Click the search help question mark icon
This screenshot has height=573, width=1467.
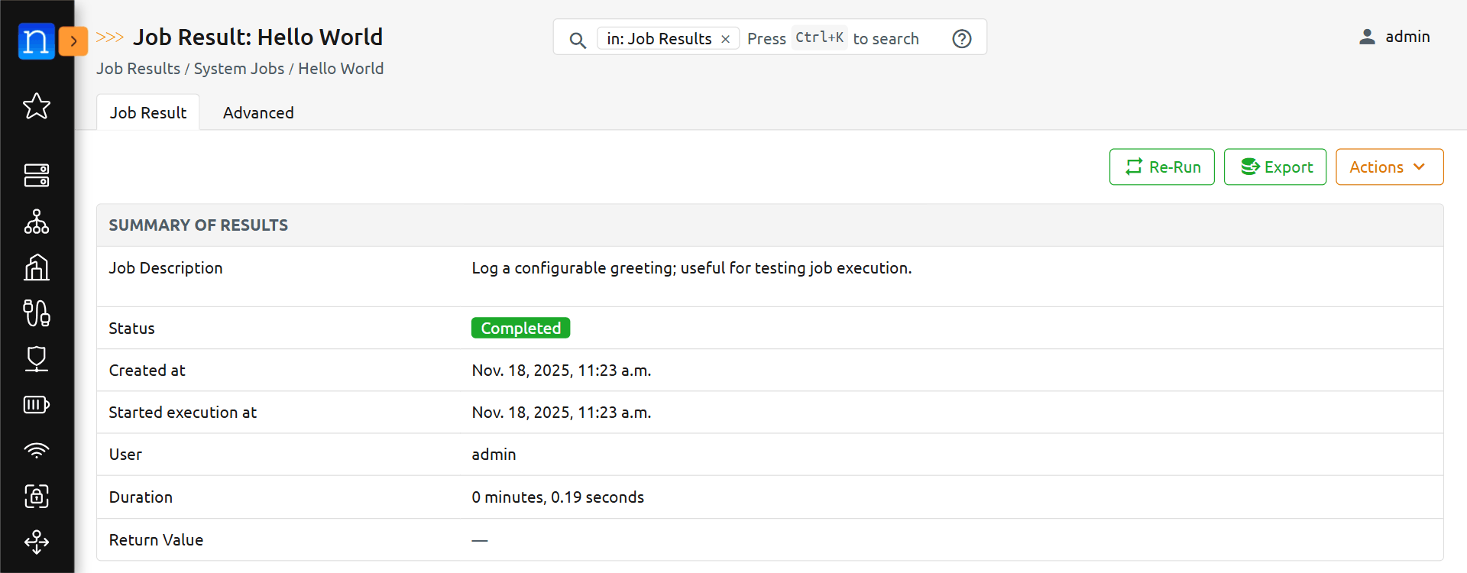coord(961,39)
